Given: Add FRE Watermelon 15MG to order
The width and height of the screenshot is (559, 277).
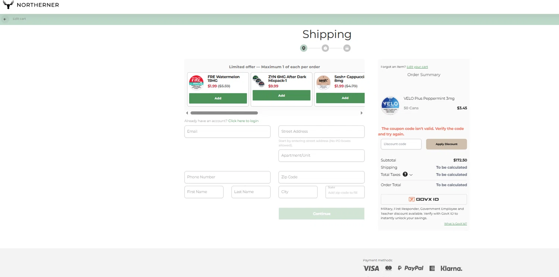Looking at the screenshot, I should (x=218, y=98).
